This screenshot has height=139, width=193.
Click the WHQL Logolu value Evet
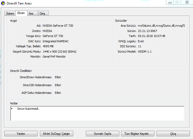(x=141, y=41)
